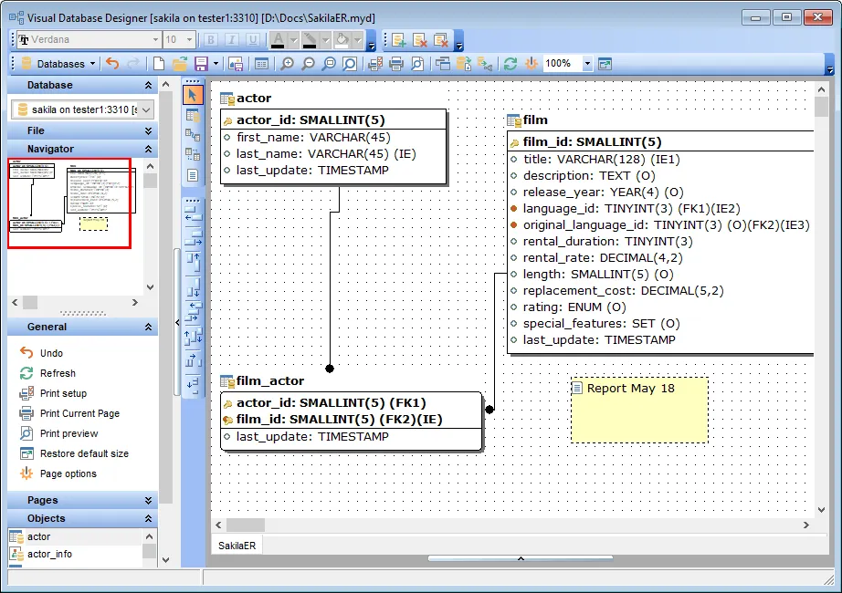Click the Navigator diagram thumbnail

(x=69, y=203)
